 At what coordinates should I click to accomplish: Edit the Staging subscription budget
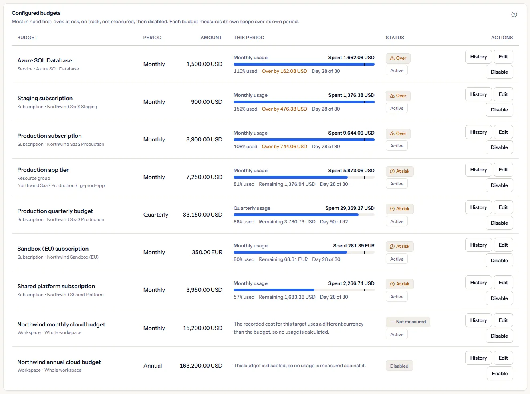[x=503, y=94]
